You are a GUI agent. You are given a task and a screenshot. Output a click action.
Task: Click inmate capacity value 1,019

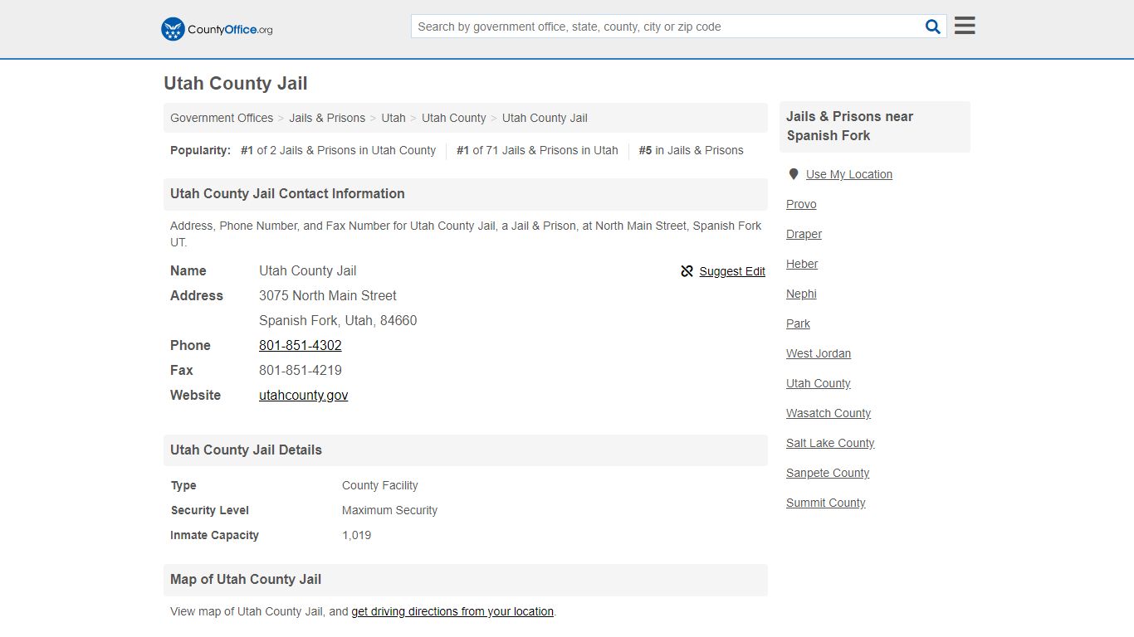(x=357, y=535)
